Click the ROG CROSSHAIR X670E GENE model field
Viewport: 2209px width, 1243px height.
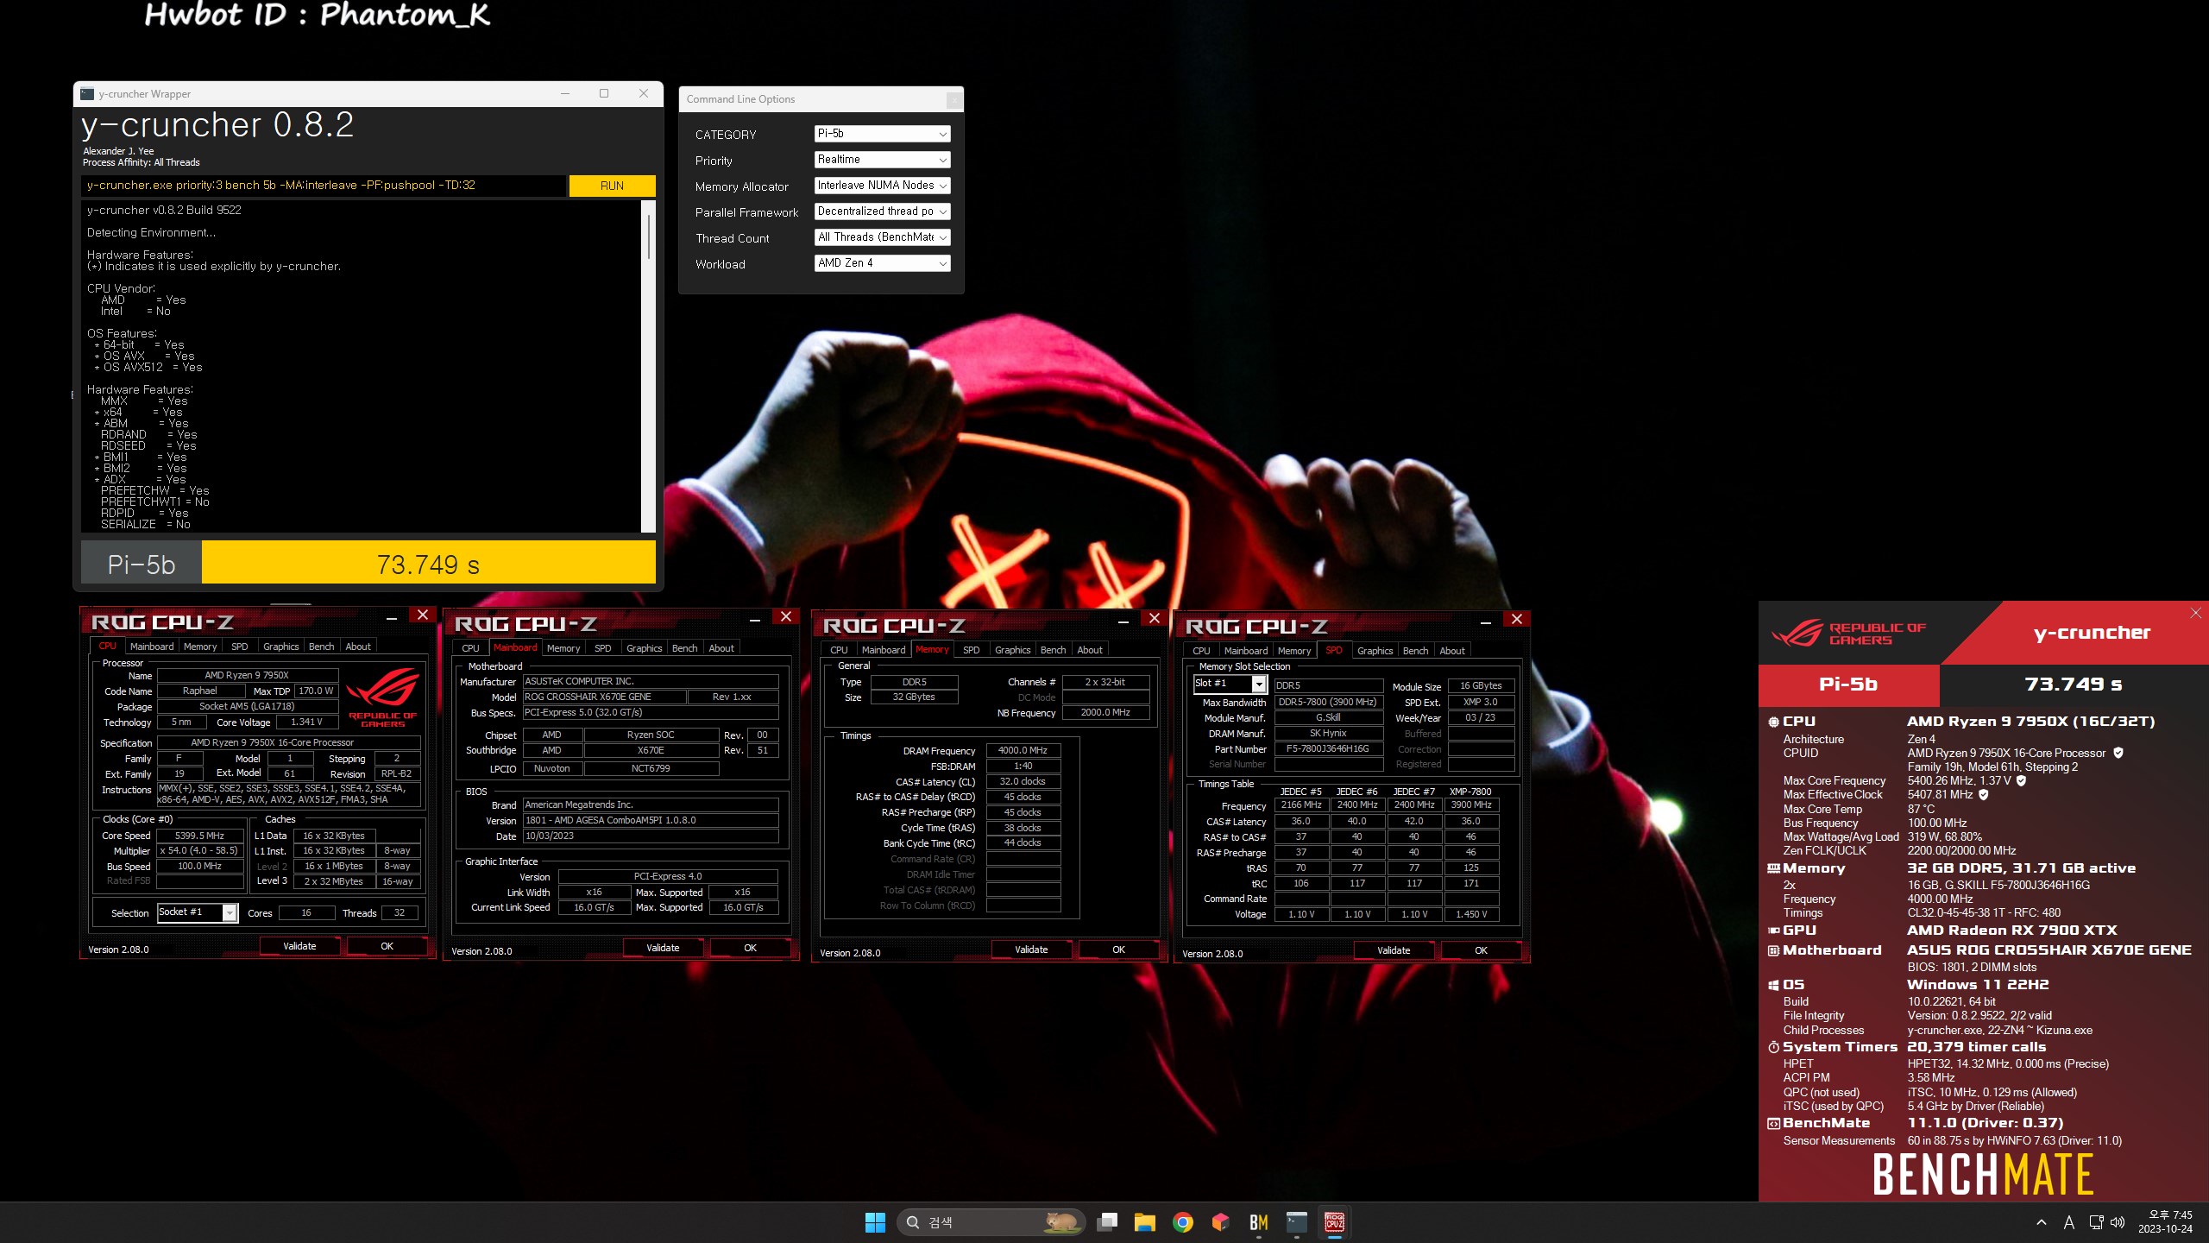605,697
